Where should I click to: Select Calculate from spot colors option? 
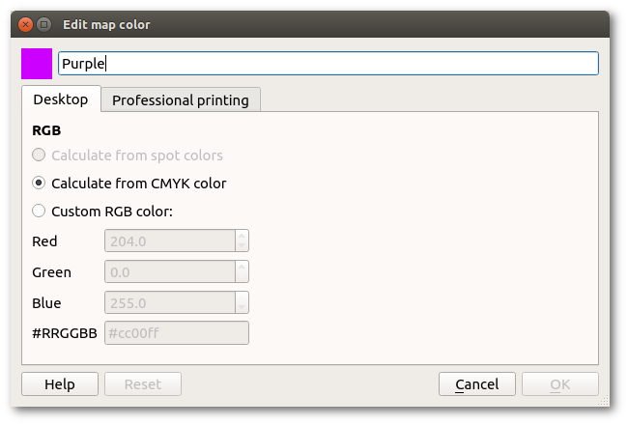tap(39, 155)
